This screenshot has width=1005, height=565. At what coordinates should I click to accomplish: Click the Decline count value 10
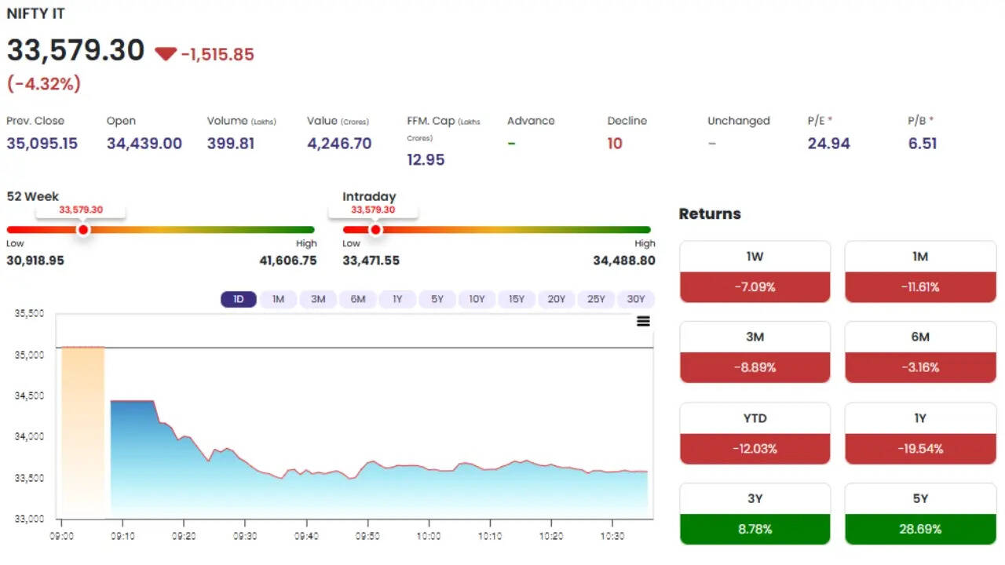click(x=615, y=144)
